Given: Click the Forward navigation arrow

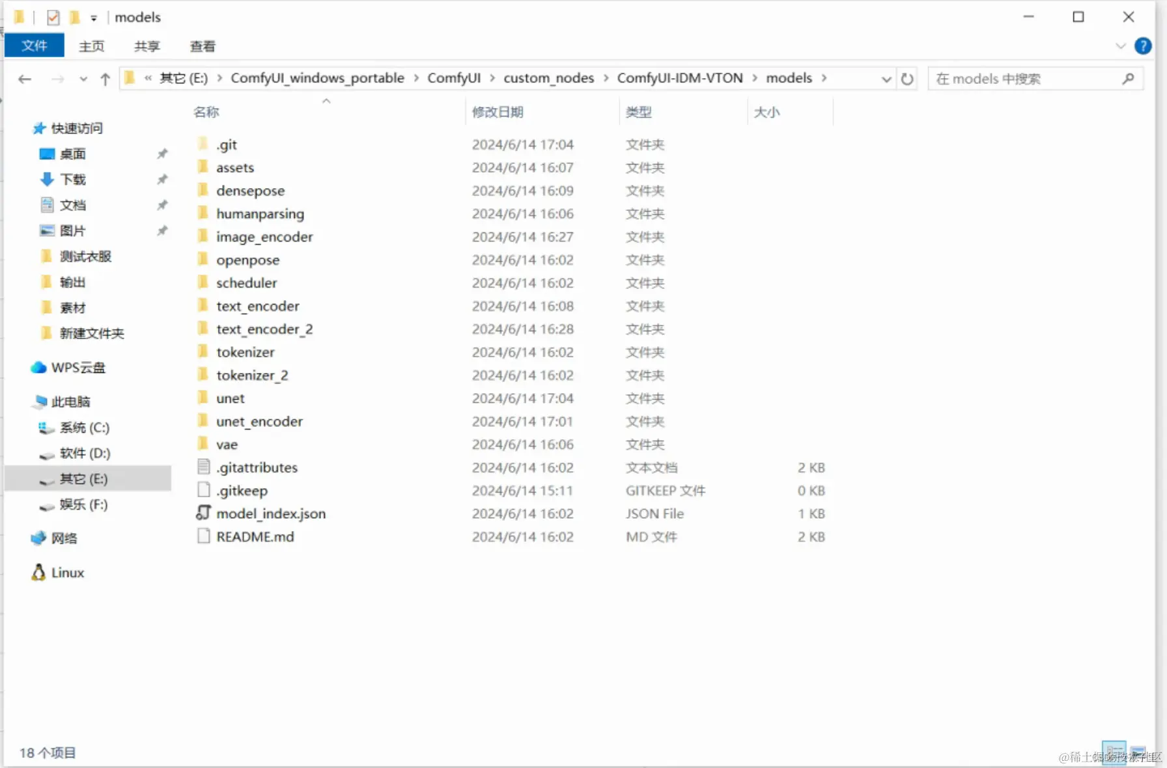Looking at the screenshot, I should tap(58, 79).
